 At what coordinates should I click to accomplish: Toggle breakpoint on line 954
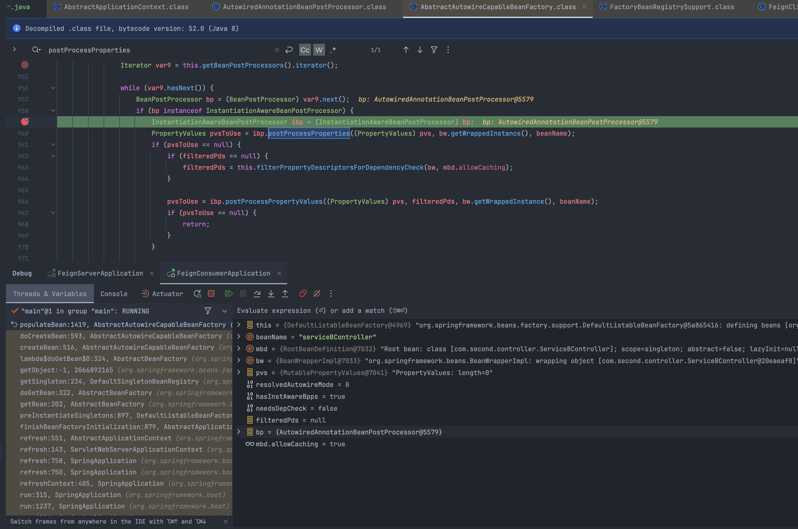tap(25, 65)
